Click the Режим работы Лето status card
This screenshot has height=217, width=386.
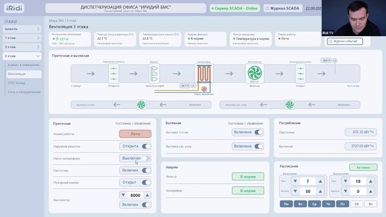(298, 39)
